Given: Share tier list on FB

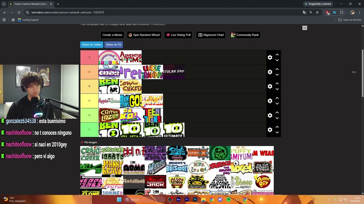Looking at the screenshot, I should (113, 44).
